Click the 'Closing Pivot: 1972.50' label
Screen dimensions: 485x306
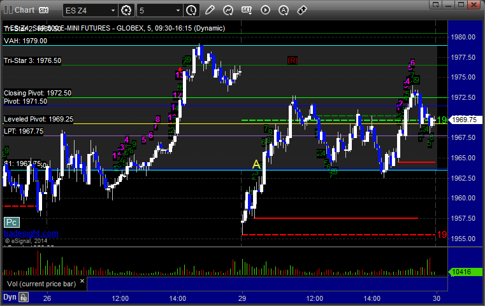38,93
